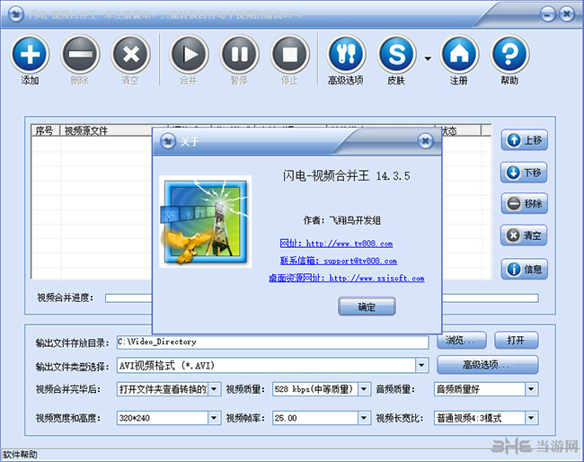Move item down with 下移 button
The width and height of the screenshot is (584, 462).
524,173
